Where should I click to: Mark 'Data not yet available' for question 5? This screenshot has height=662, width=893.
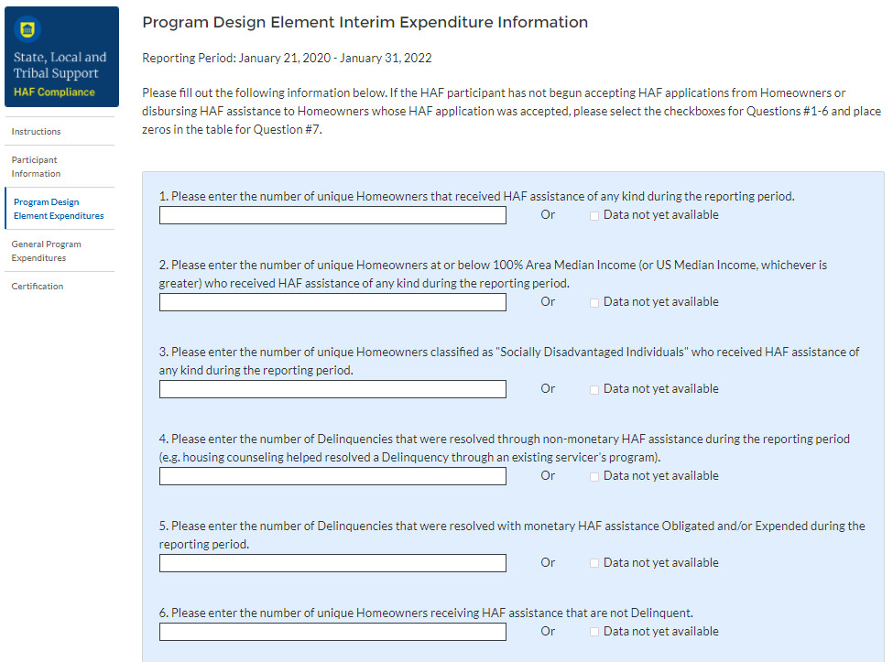[x=594, y=564]
